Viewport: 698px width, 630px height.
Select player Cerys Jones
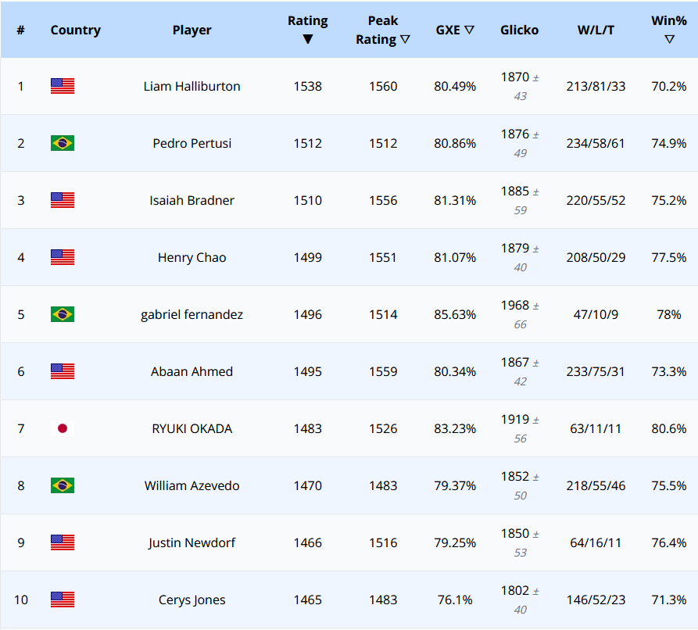(x=192, y=600)
